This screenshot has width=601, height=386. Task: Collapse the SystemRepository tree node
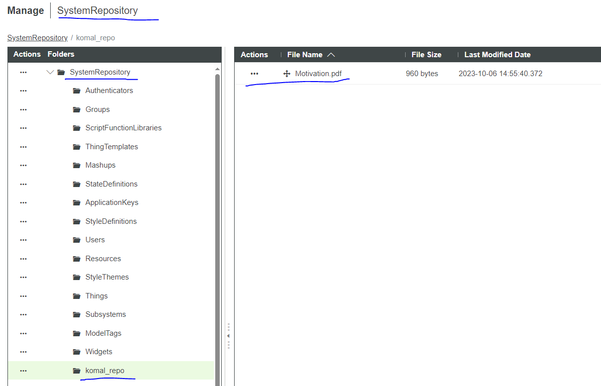[x=50, y=72]
